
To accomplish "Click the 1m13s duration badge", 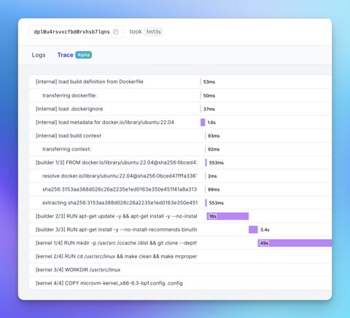I will point(153,32).
